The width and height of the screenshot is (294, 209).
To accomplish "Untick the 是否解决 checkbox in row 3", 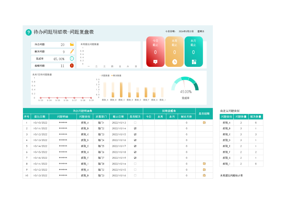I will pos(135,135).
